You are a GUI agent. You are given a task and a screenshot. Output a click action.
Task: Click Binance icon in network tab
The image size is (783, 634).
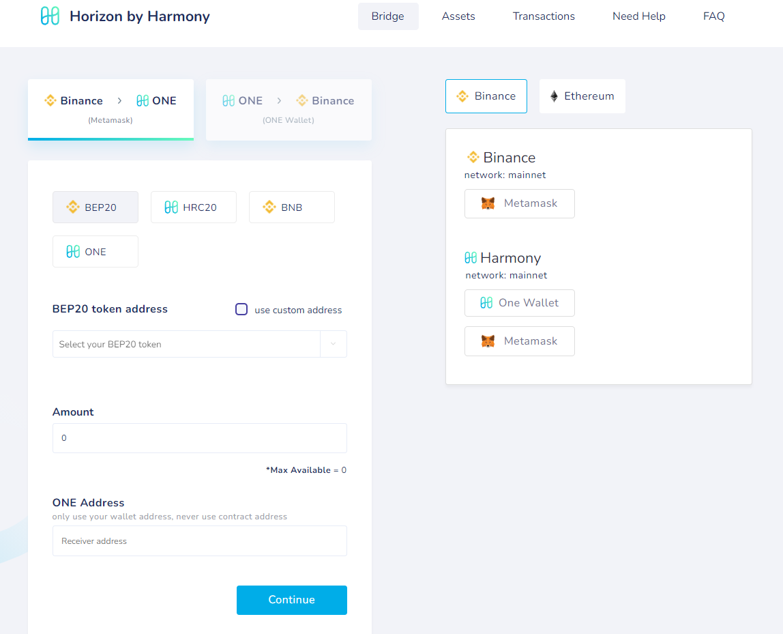(462, 96)
